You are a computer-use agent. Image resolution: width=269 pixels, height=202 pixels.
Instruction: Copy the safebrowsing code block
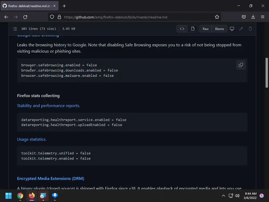[x=241, y=65]
